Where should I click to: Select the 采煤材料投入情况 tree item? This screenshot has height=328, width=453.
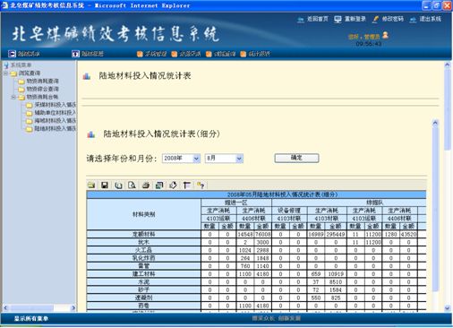point(56,105)
